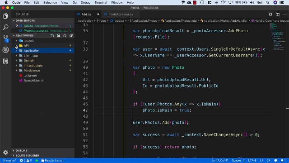Open macOS Spotlight search icon

click(268, 2)
